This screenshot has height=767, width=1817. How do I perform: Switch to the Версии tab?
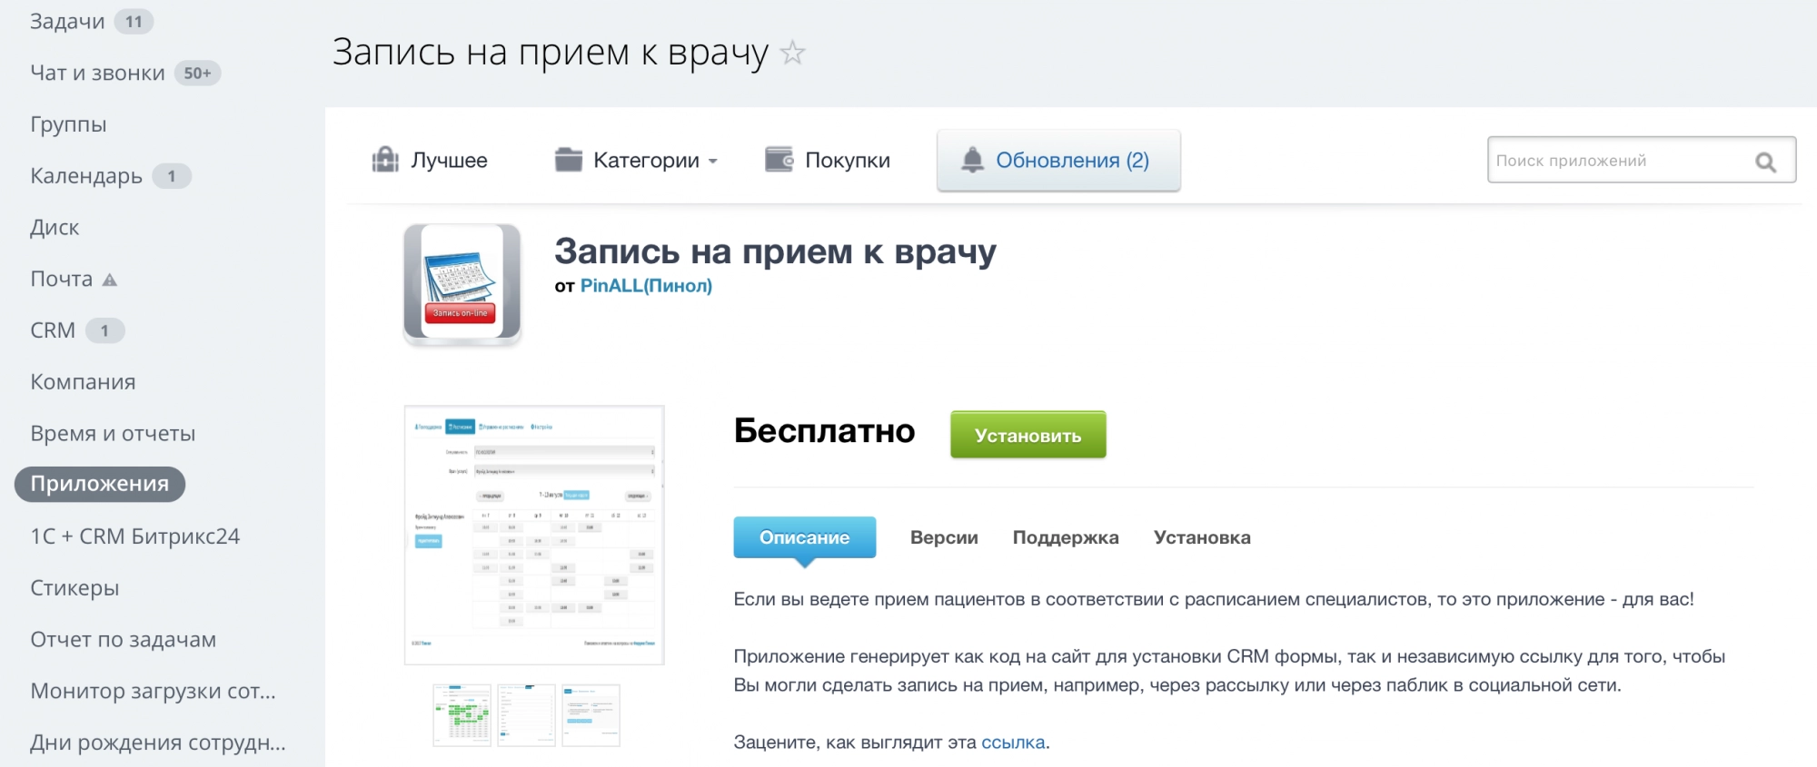[944, 537]
